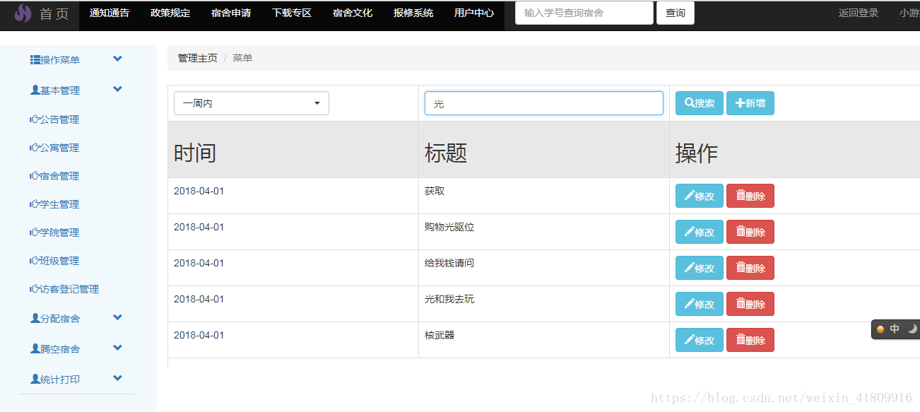Focus the student ID dormitory search field
Viewport: 920px width, 412px height.
tap(584, 13)
